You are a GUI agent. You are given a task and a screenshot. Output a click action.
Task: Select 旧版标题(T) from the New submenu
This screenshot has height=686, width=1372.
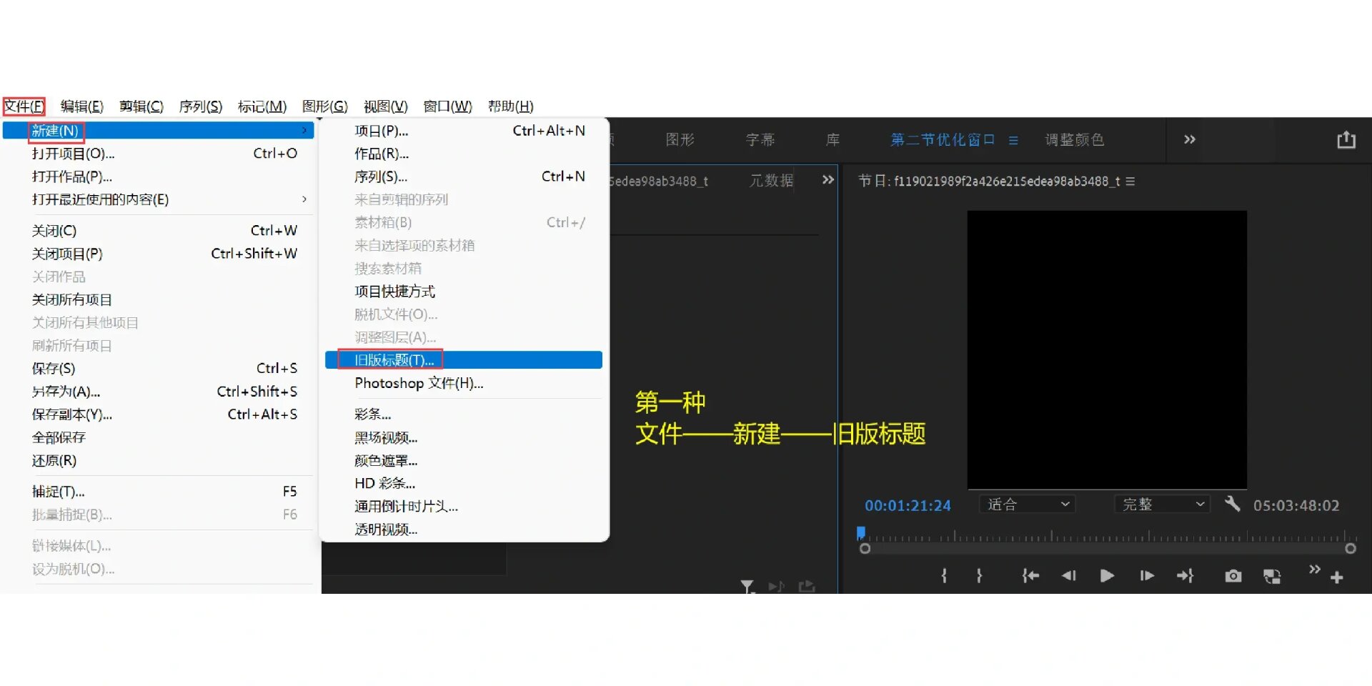click(393, 359)
